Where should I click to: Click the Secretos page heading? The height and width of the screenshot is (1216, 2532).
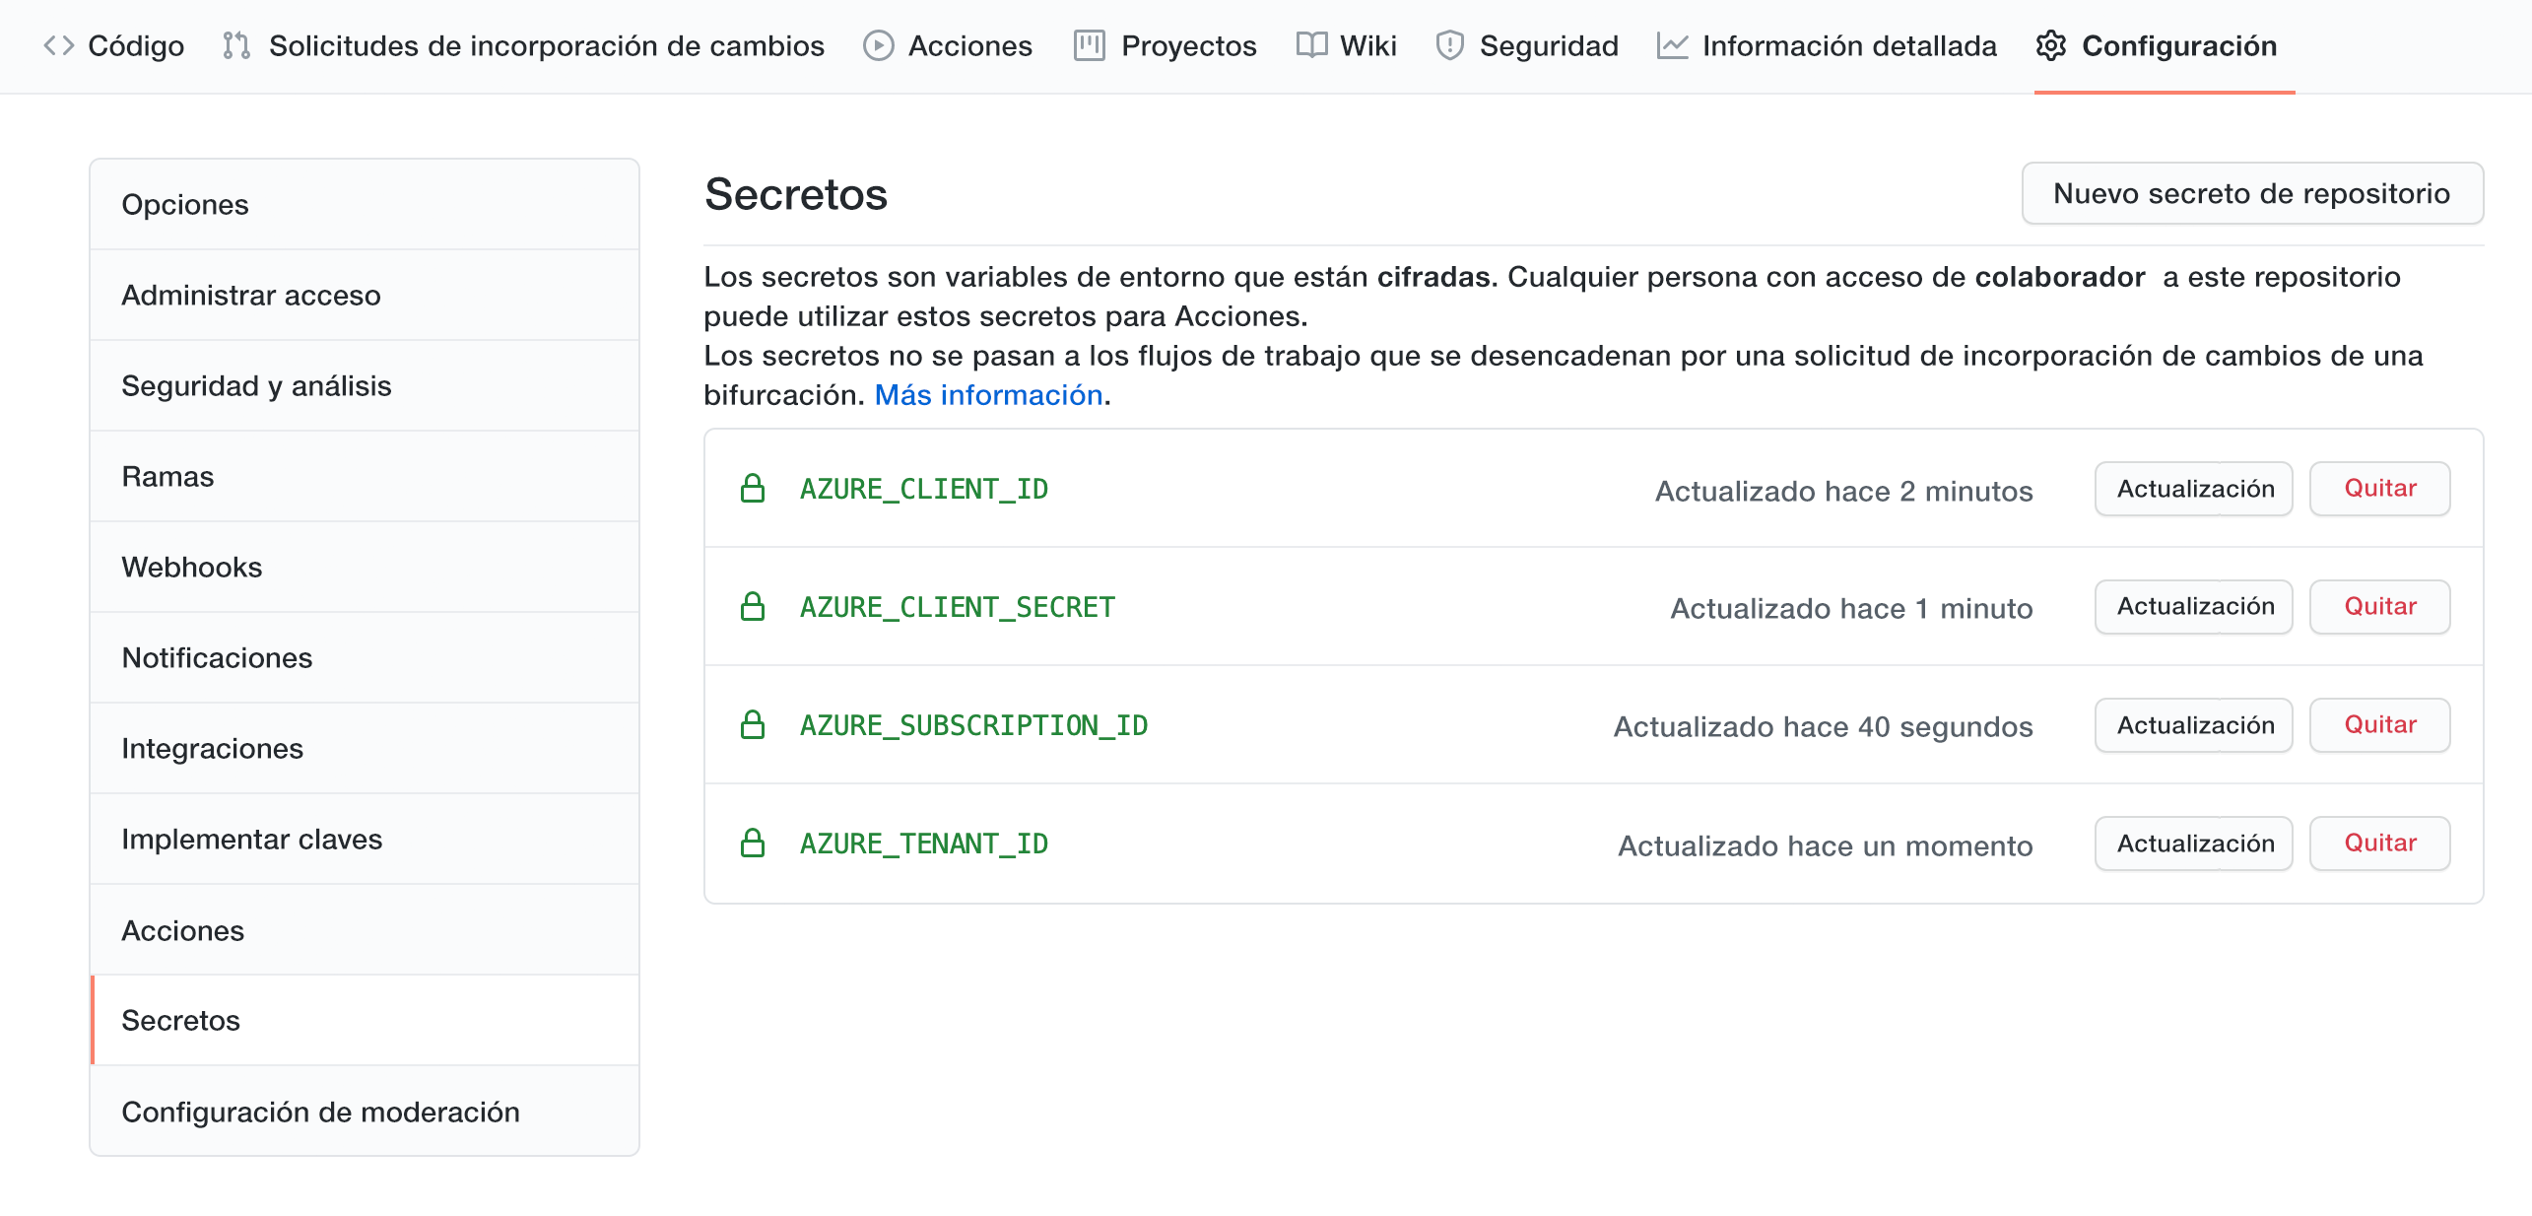pyautogui.click(x=796, y=194)
